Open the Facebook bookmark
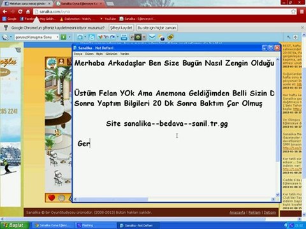 tap(37, 19)
